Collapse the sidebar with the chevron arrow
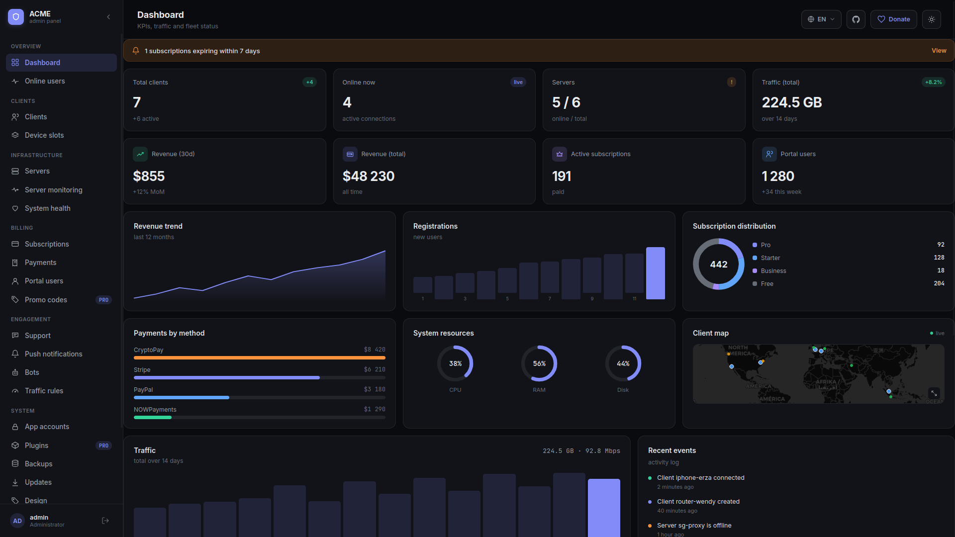Screen dimensions: 955x537 point(108,17)
